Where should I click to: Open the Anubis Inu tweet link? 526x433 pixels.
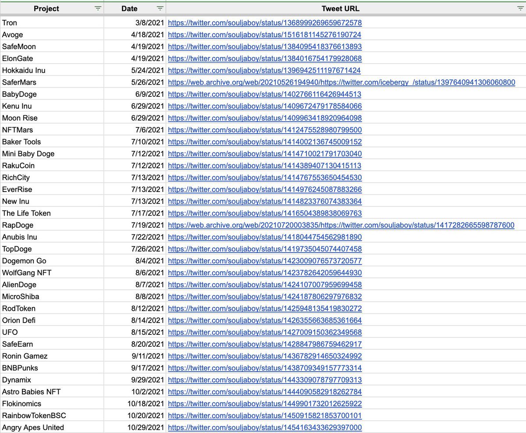tap(265, 237)
